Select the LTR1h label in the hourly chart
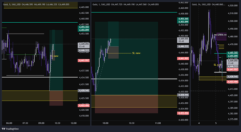Screen dimensions: 241x132 220,35
